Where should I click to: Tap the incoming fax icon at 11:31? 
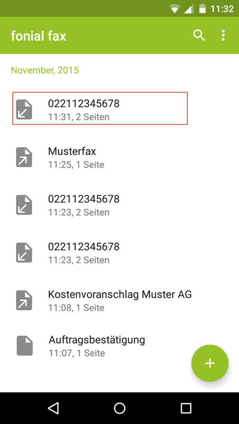tap(24, 109)
